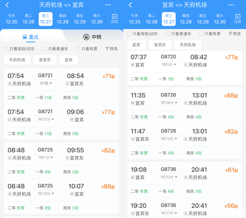Expand stops for G8725 1时7分
Image resolution: width=246 pixels, height=218 pixels.
pyautogui.click(x=46, y=157)
